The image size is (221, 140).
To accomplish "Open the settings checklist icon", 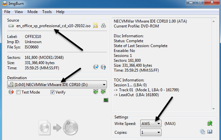I will pyautogui.click(x=202, y=131).
